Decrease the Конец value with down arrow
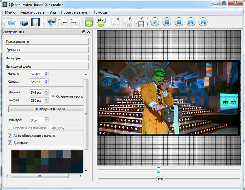Image resolution: width=245 pixels, height=190 pixels. point(46,83)
